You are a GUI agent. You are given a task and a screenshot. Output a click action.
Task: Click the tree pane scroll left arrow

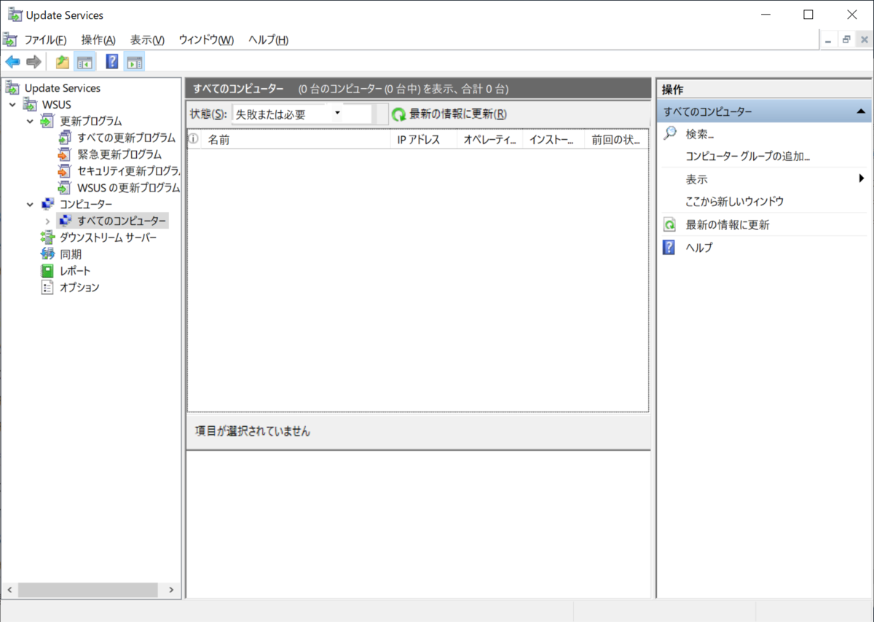9,590
